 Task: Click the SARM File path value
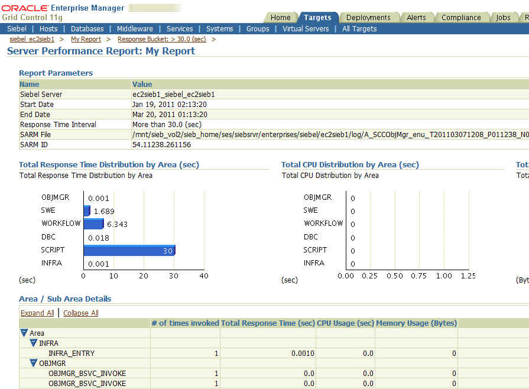[x=330, y=135]
